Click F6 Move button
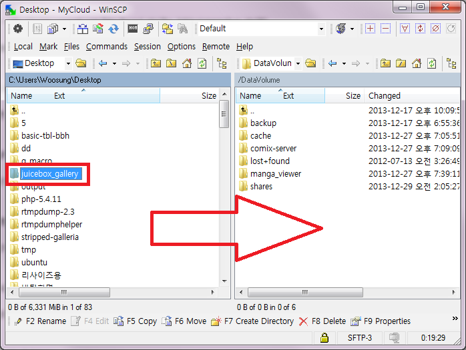Screen dimensions: 466x350 (x=184, y=321)
